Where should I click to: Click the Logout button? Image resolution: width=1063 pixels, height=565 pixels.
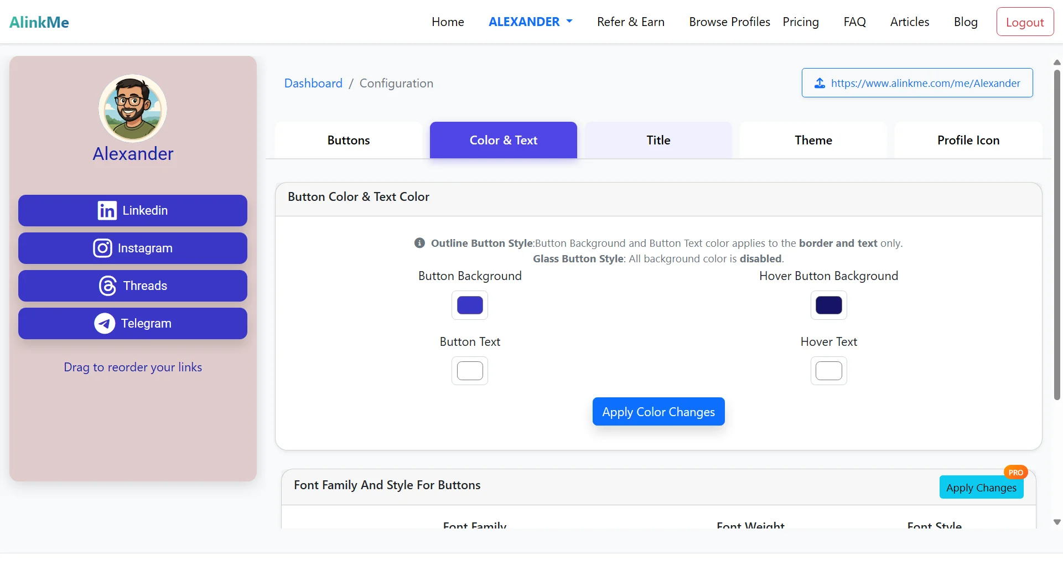click(1025, 22)
